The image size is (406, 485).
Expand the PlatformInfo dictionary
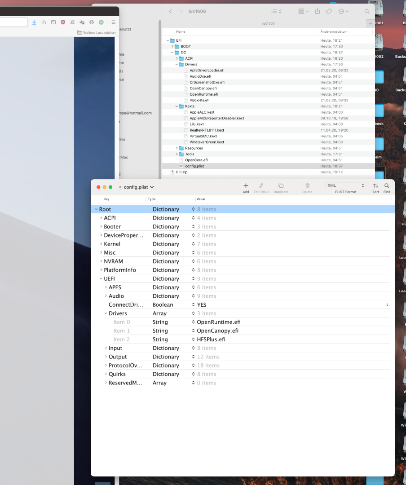tap(101, 270)
